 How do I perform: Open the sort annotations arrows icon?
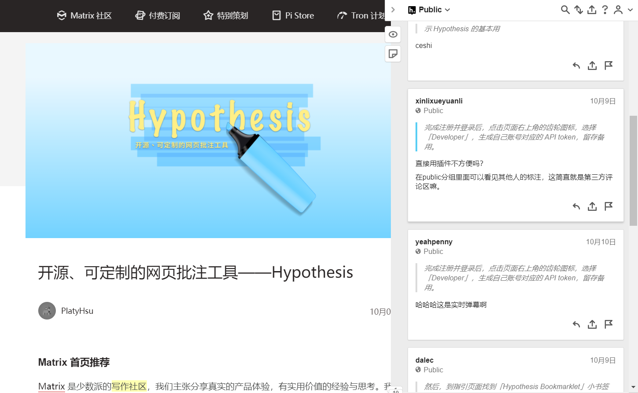(579, 10)
